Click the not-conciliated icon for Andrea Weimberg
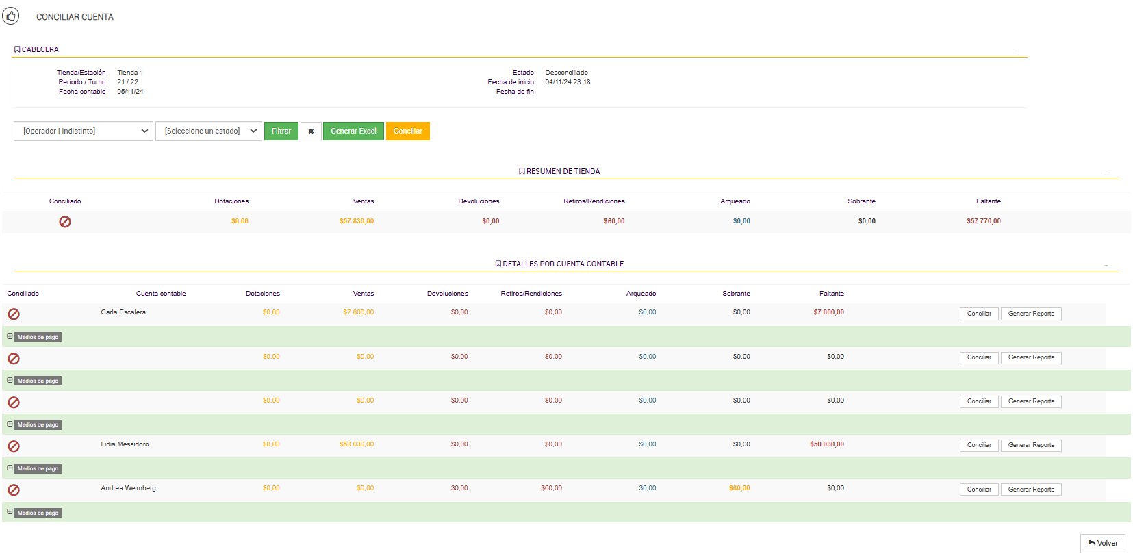This screenshot has width=1133, height=558. (14, 490)
